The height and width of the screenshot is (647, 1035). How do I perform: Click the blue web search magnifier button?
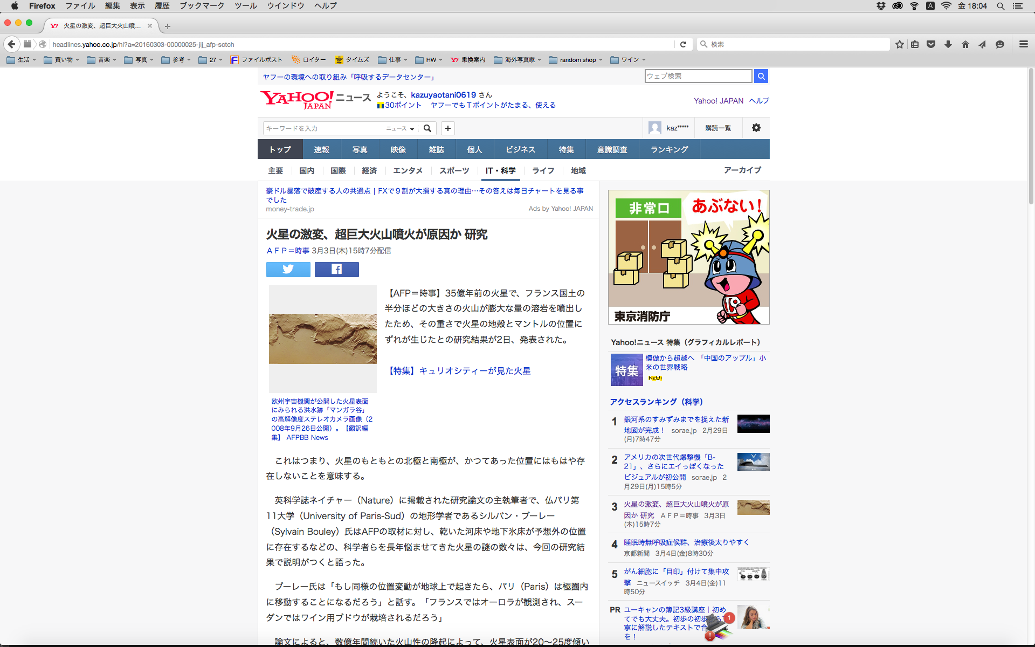(x=761, y=76)
